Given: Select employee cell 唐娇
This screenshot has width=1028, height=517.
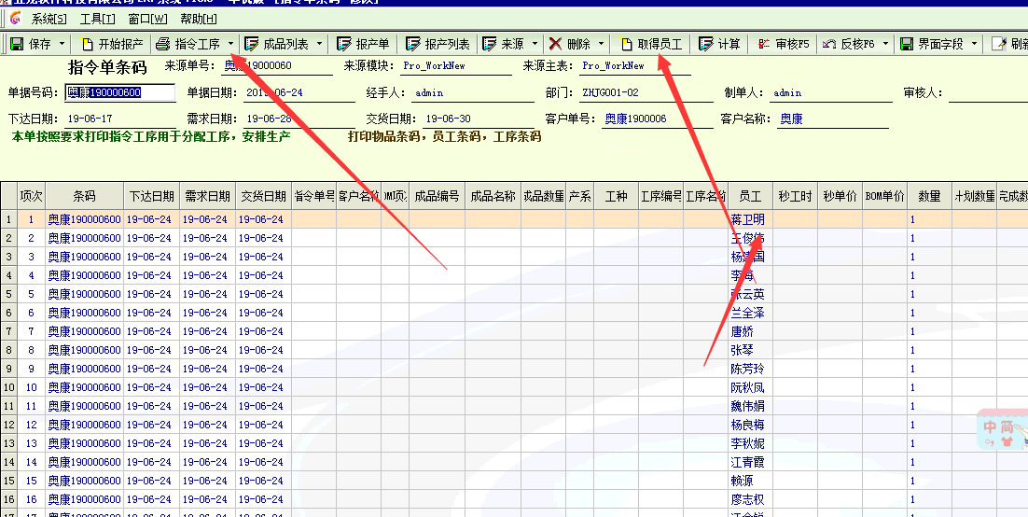Looking at the screenshot, I should click(750, 331).
